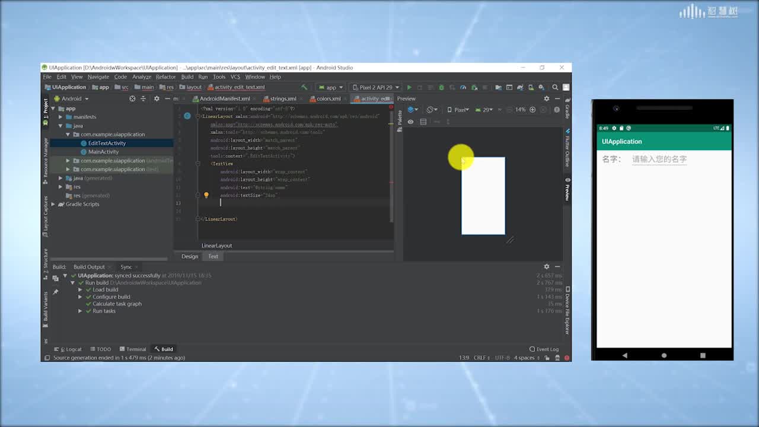Click the blueprint list icon next to eye
The width and height of the screenshot is (759, 427).
pyautogui.click(x=423, y=122)
